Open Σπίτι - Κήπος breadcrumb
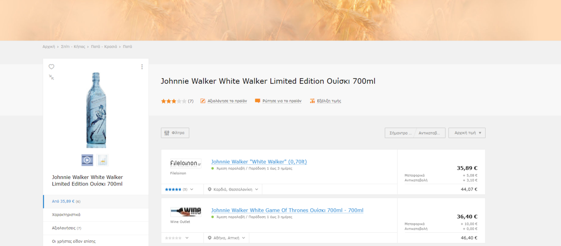This screenshot has height=246, width=561. (73, 46)
